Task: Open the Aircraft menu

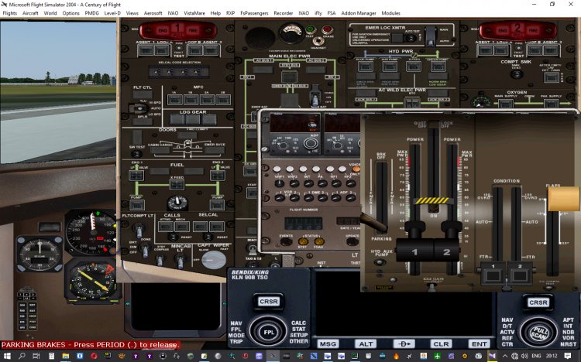Action: [x=30, y=13]
